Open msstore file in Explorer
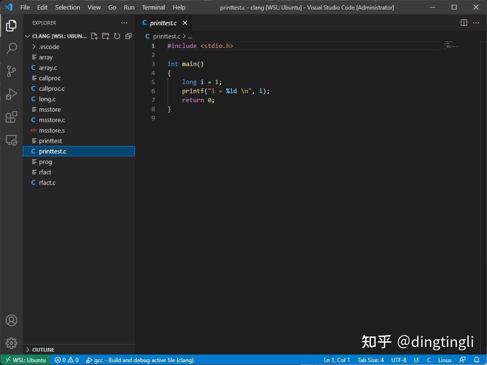 click(79, 110)
